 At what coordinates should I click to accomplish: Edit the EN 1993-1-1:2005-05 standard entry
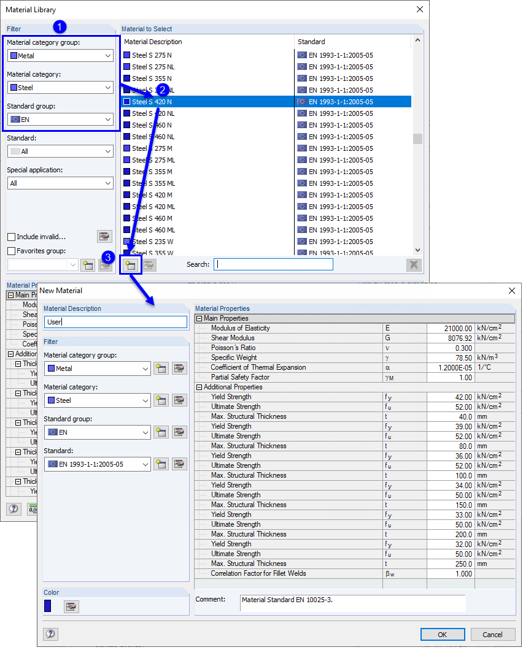click(179, 464)
